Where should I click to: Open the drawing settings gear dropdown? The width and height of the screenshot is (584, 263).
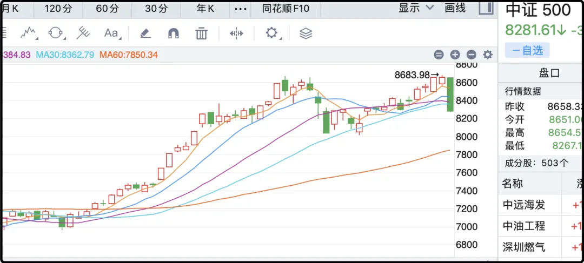pyautogui.click(x=272, y=33)
